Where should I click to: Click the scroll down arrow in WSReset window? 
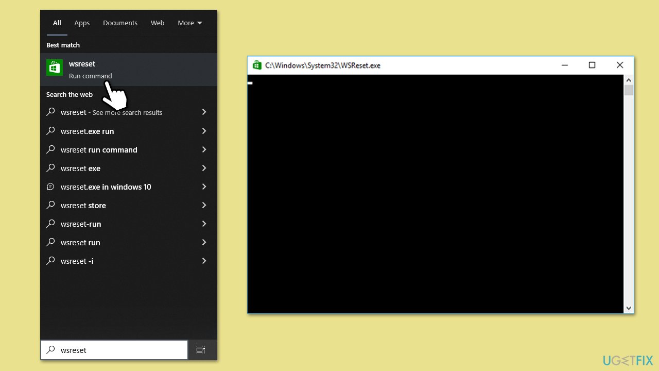[x=629, y=308]
